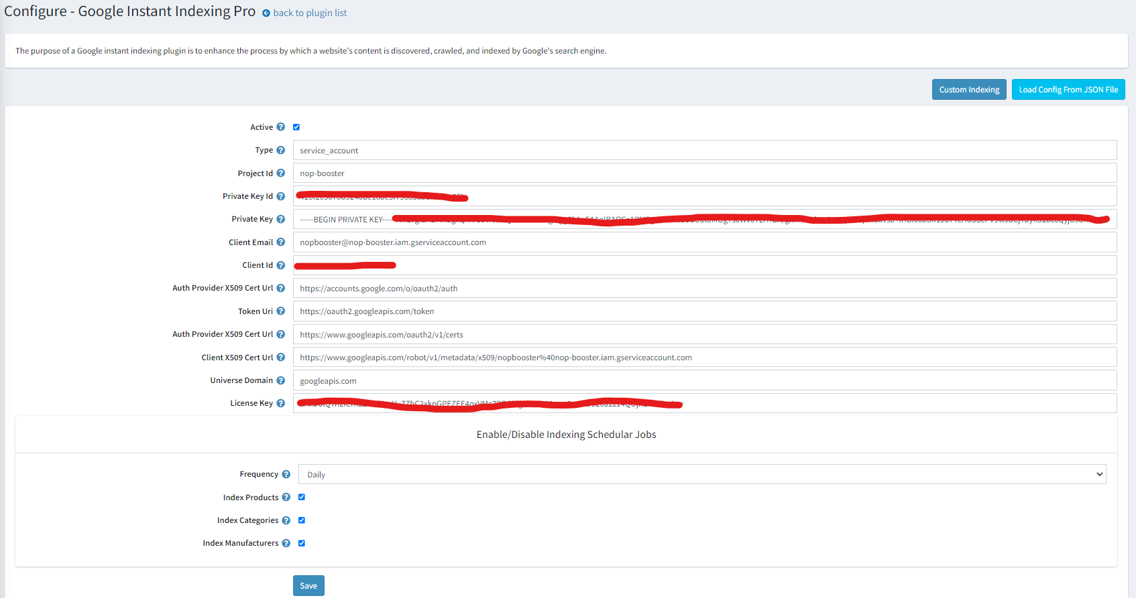Toggle the Index Manufacturers checkbox

coord(302,543)
